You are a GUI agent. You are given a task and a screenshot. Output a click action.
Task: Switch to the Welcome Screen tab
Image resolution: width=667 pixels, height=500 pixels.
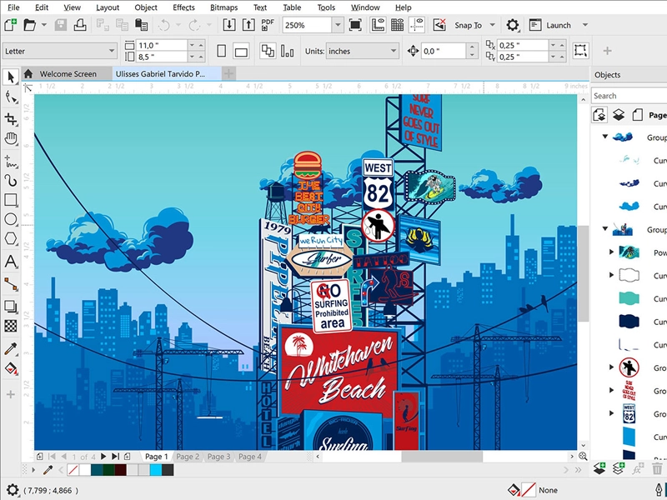click(68, 74)
